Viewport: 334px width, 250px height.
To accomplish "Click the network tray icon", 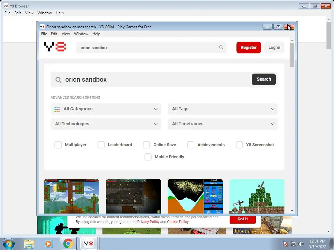I will point(293,244).
